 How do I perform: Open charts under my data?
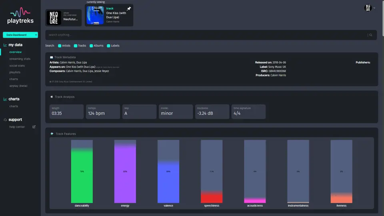click(x=14, y=79)
